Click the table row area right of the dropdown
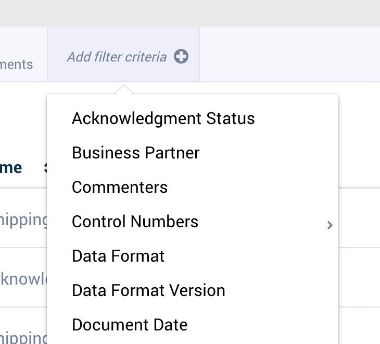The image size is (380, 344). click(x=359, y=218)
